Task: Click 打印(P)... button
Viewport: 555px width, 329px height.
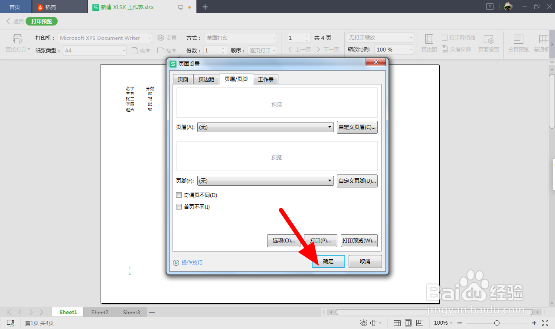Action: pos(320,241)
